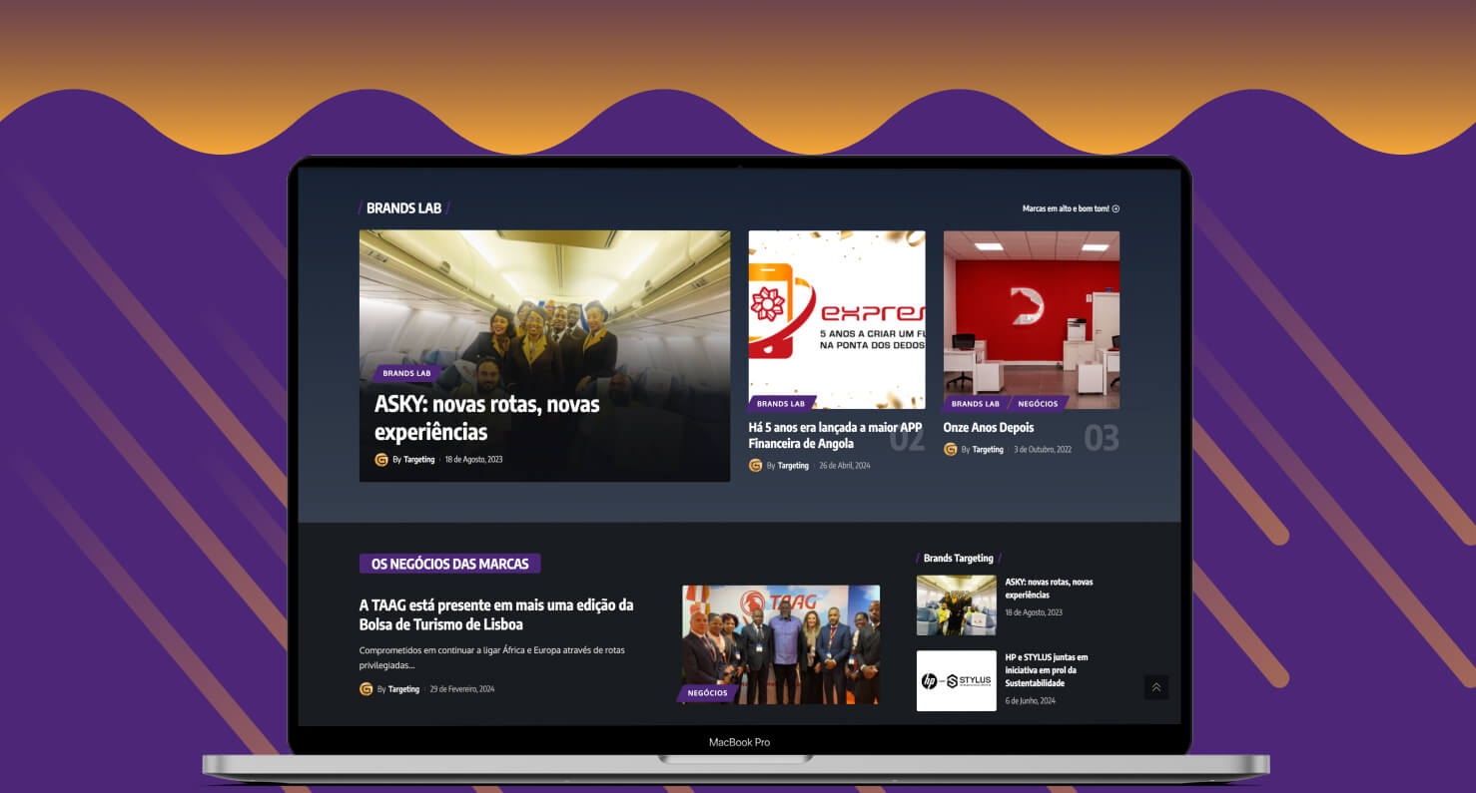This screenshot has width=1476, height=793.
Task: Select the NEGÓCIOS tag on the Onze Anos Depois card
Action: pyautogui.click(x=1038, y=404)
